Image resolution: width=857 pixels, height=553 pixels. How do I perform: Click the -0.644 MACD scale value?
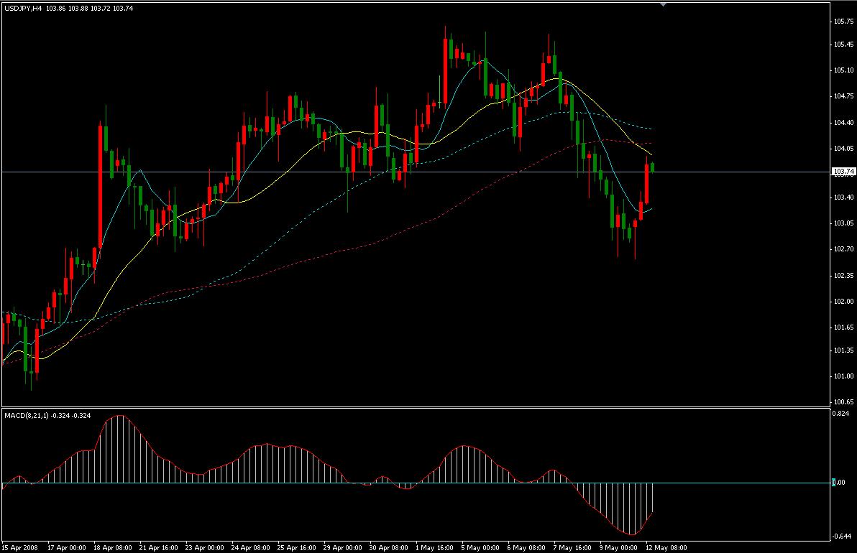pyautogui.click(x=842, y=536)
